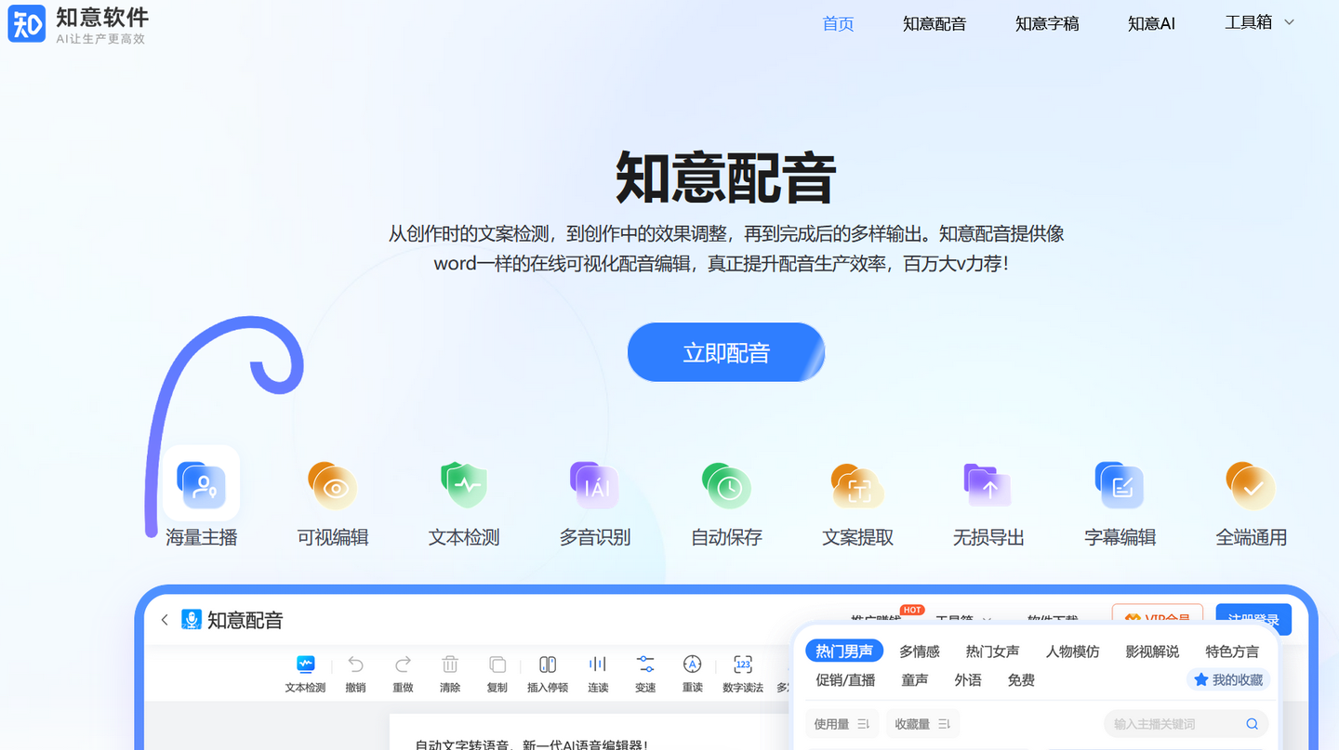The height and width of the screenshot is (750, 1339).
Task: Select the 无损导出 upload folder icon
Action: click(988, 484)
